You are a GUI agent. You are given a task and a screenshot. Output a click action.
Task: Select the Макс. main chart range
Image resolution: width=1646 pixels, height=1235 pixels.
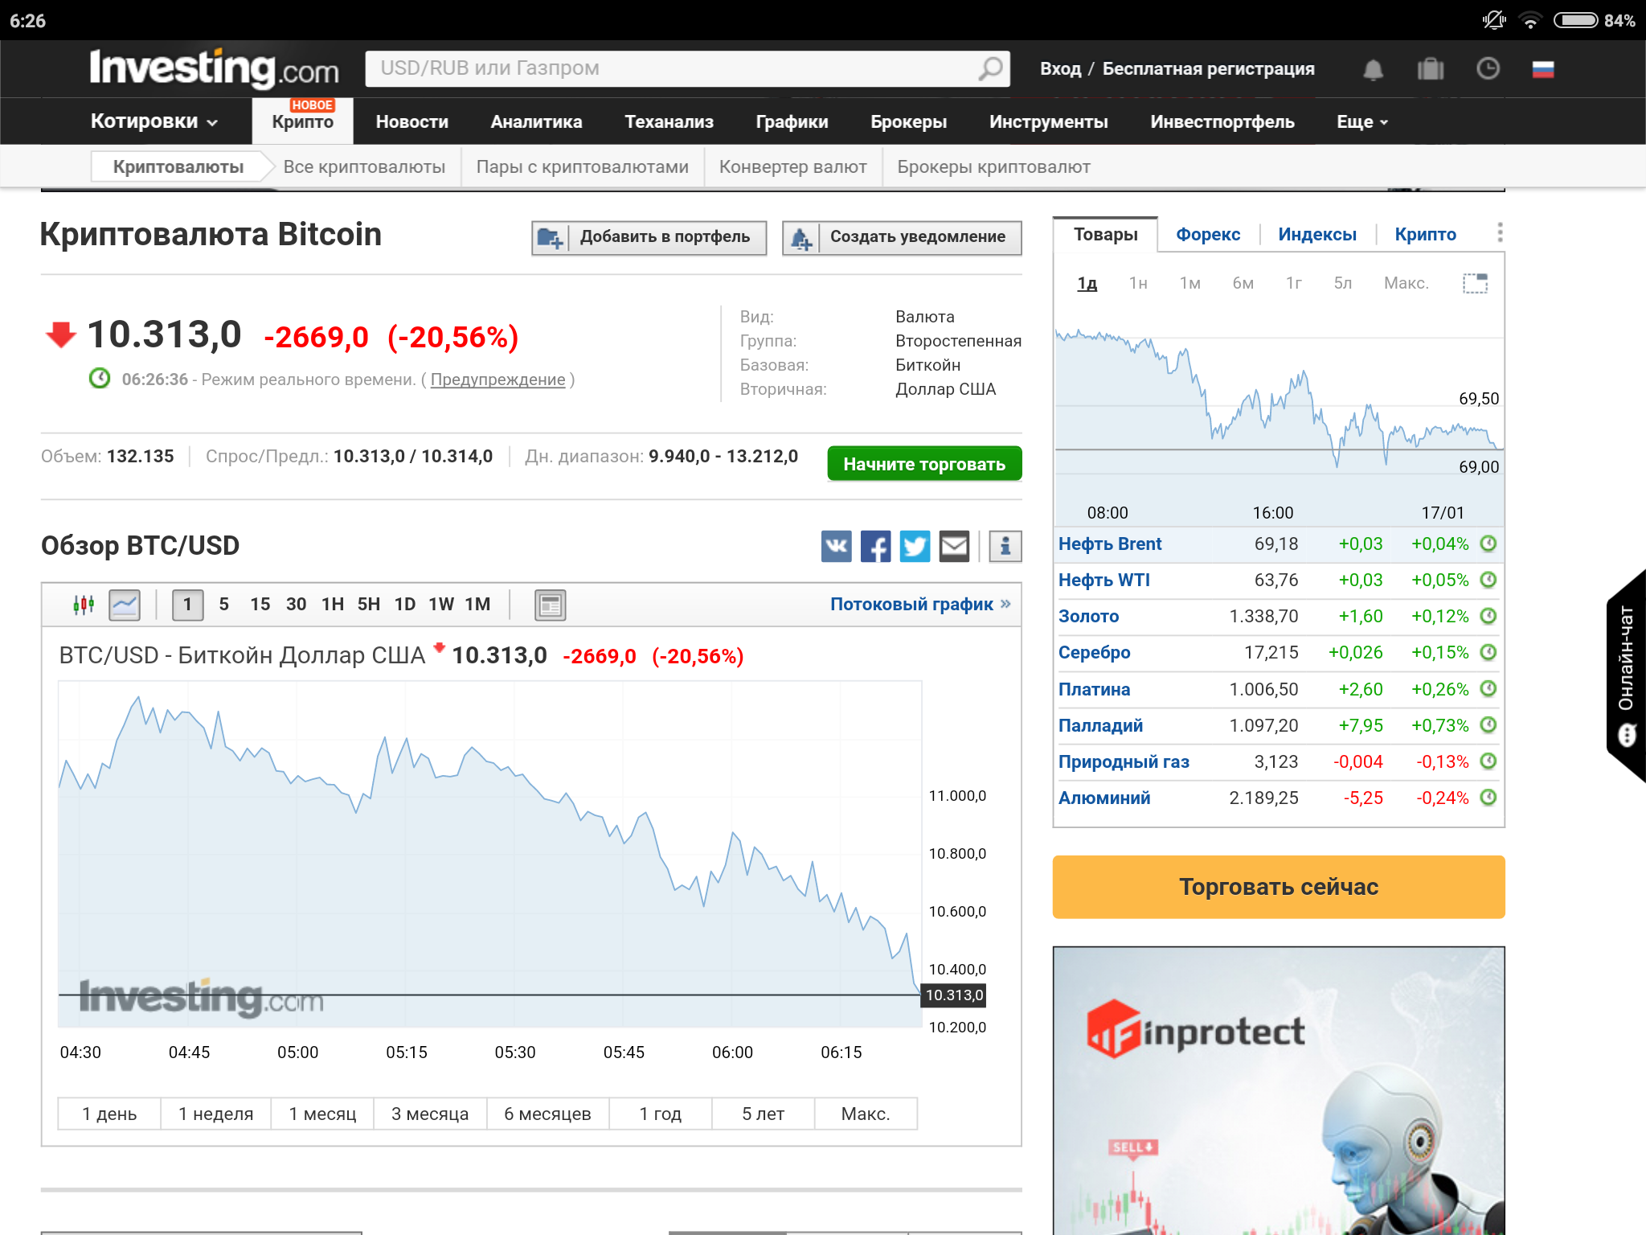[866, 1114]
